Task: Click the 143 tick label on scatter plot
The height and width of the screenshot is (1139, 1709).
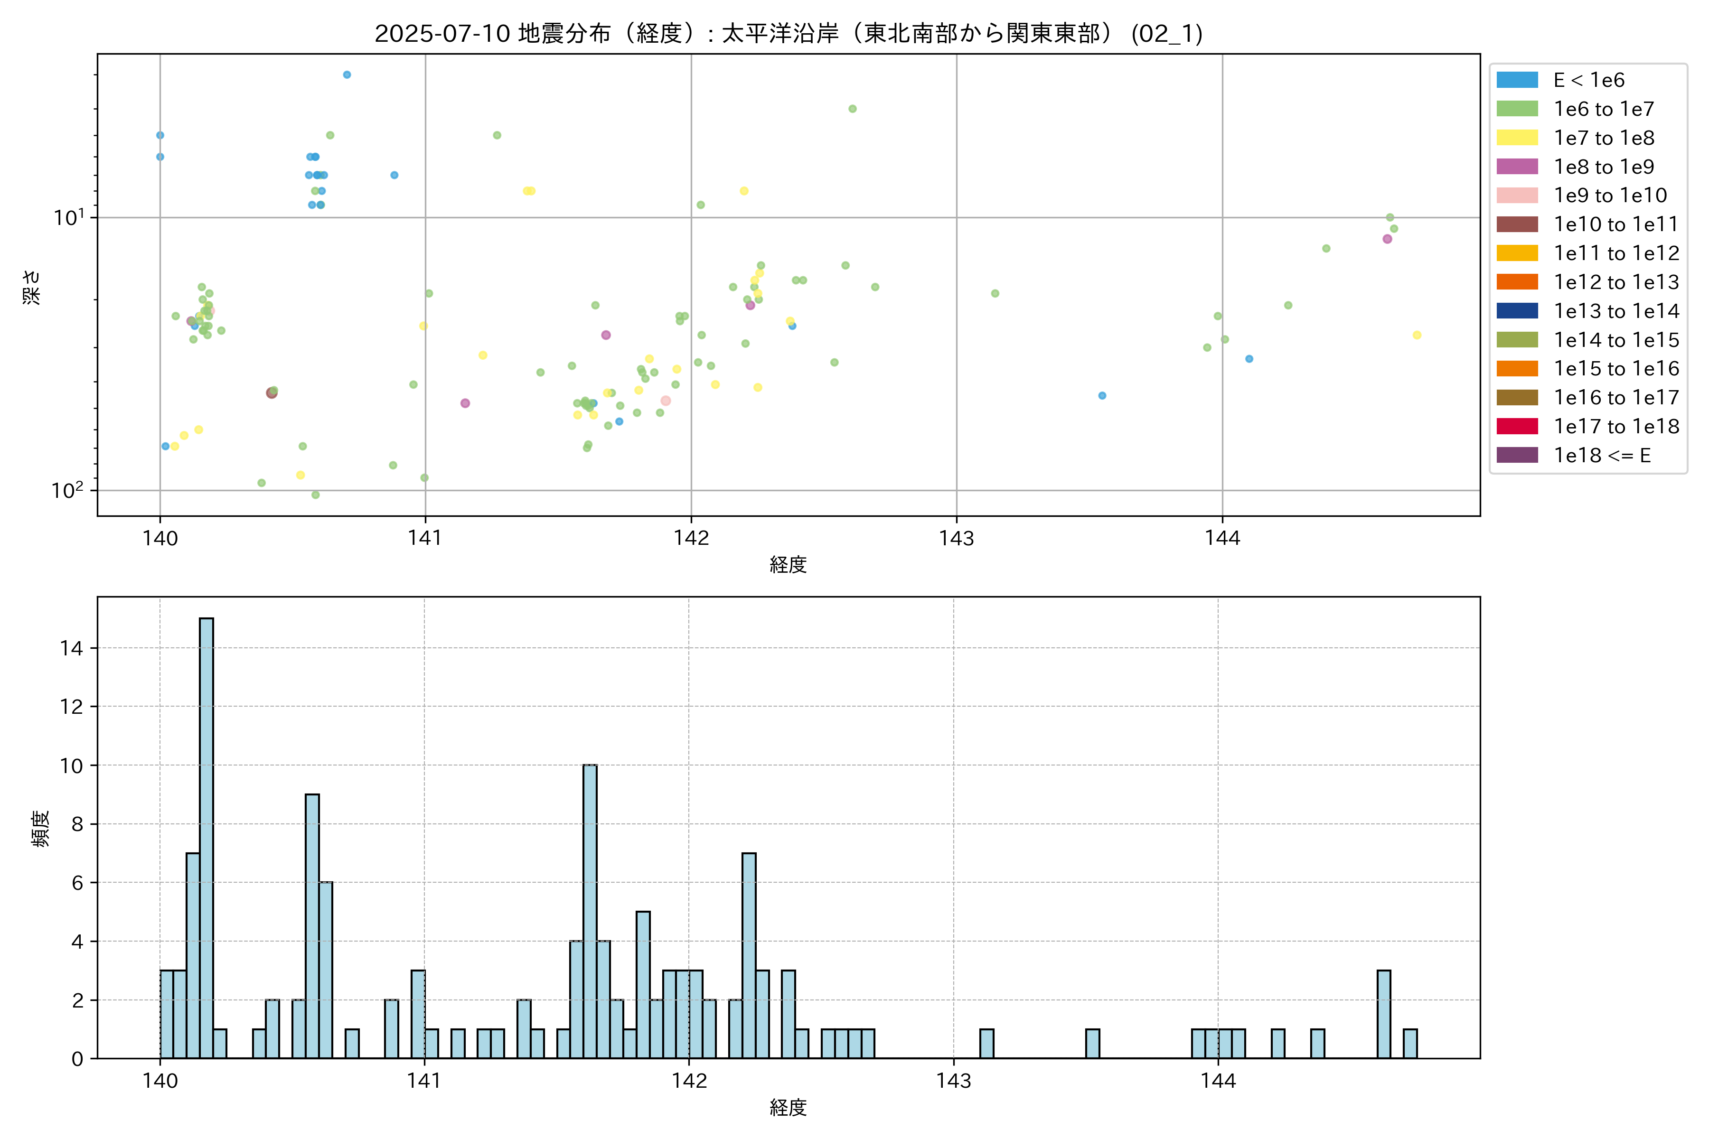Action: point(956,538)
